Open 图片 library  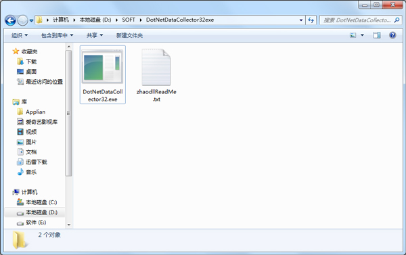[31, 142]
